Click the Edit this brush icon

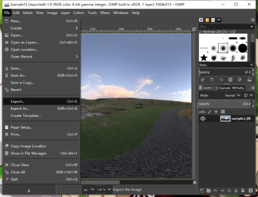[203, 80]
